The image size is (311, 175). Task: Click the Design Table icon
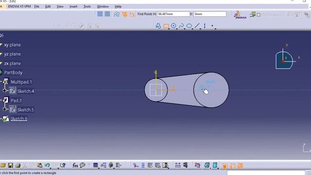click(96, 165)
